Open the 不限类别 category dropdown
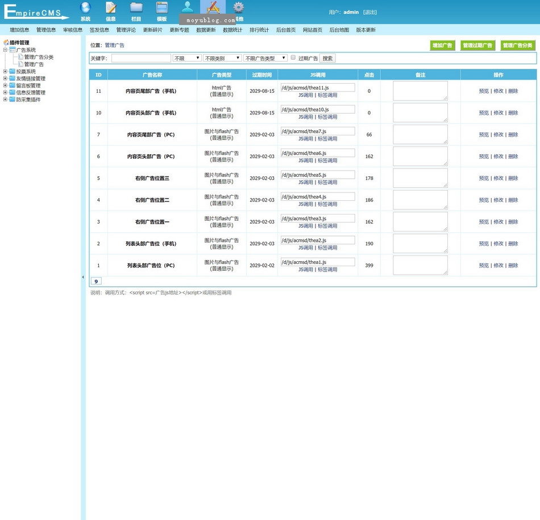This screenshot has width=540, height=520. [x=222, y=58]
